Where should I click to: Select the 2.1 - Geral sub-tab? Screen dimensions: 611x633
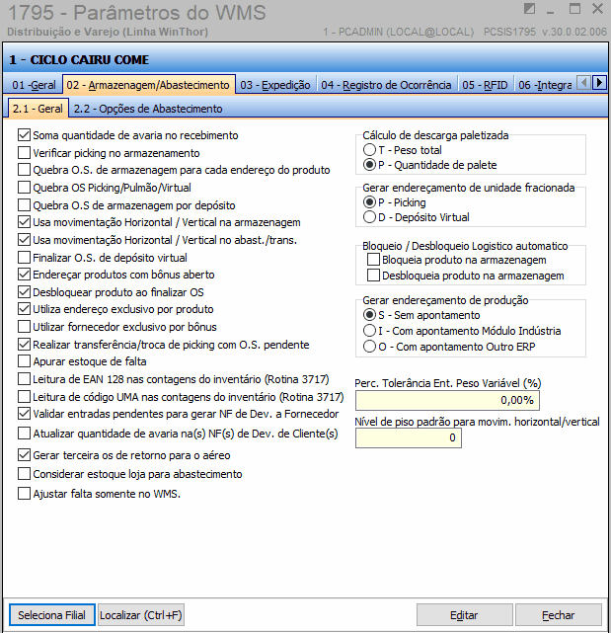tap(38, 109)
